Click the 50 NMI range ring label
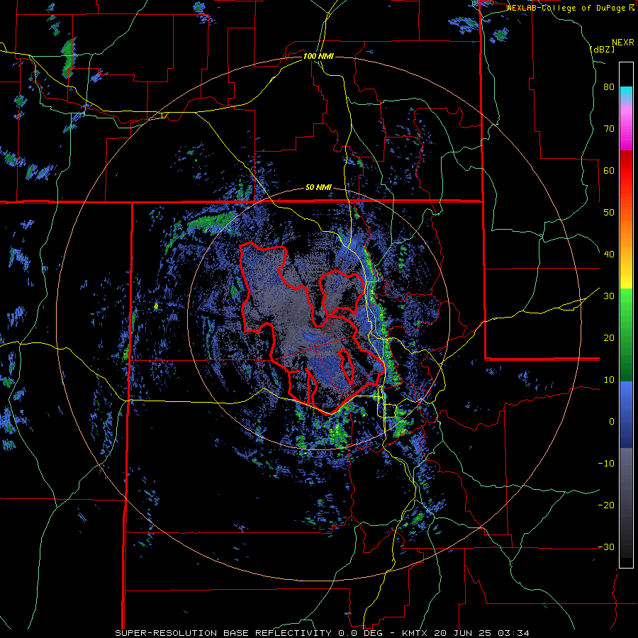 click(318, 188)
